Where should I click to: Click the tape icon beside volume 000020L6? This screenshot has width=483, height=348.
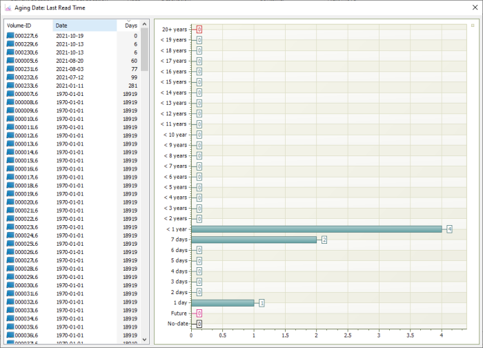10,202
